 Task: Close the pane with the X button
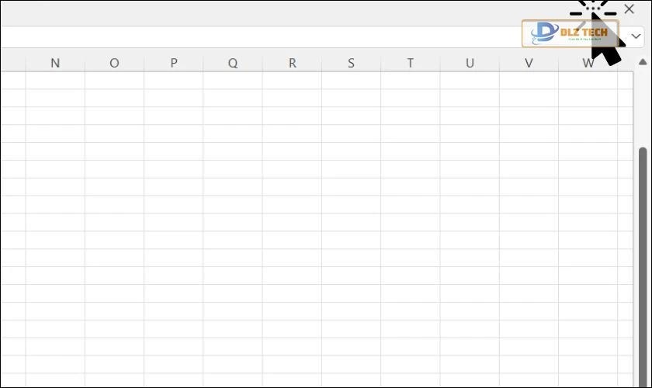(x=629, y=9)
